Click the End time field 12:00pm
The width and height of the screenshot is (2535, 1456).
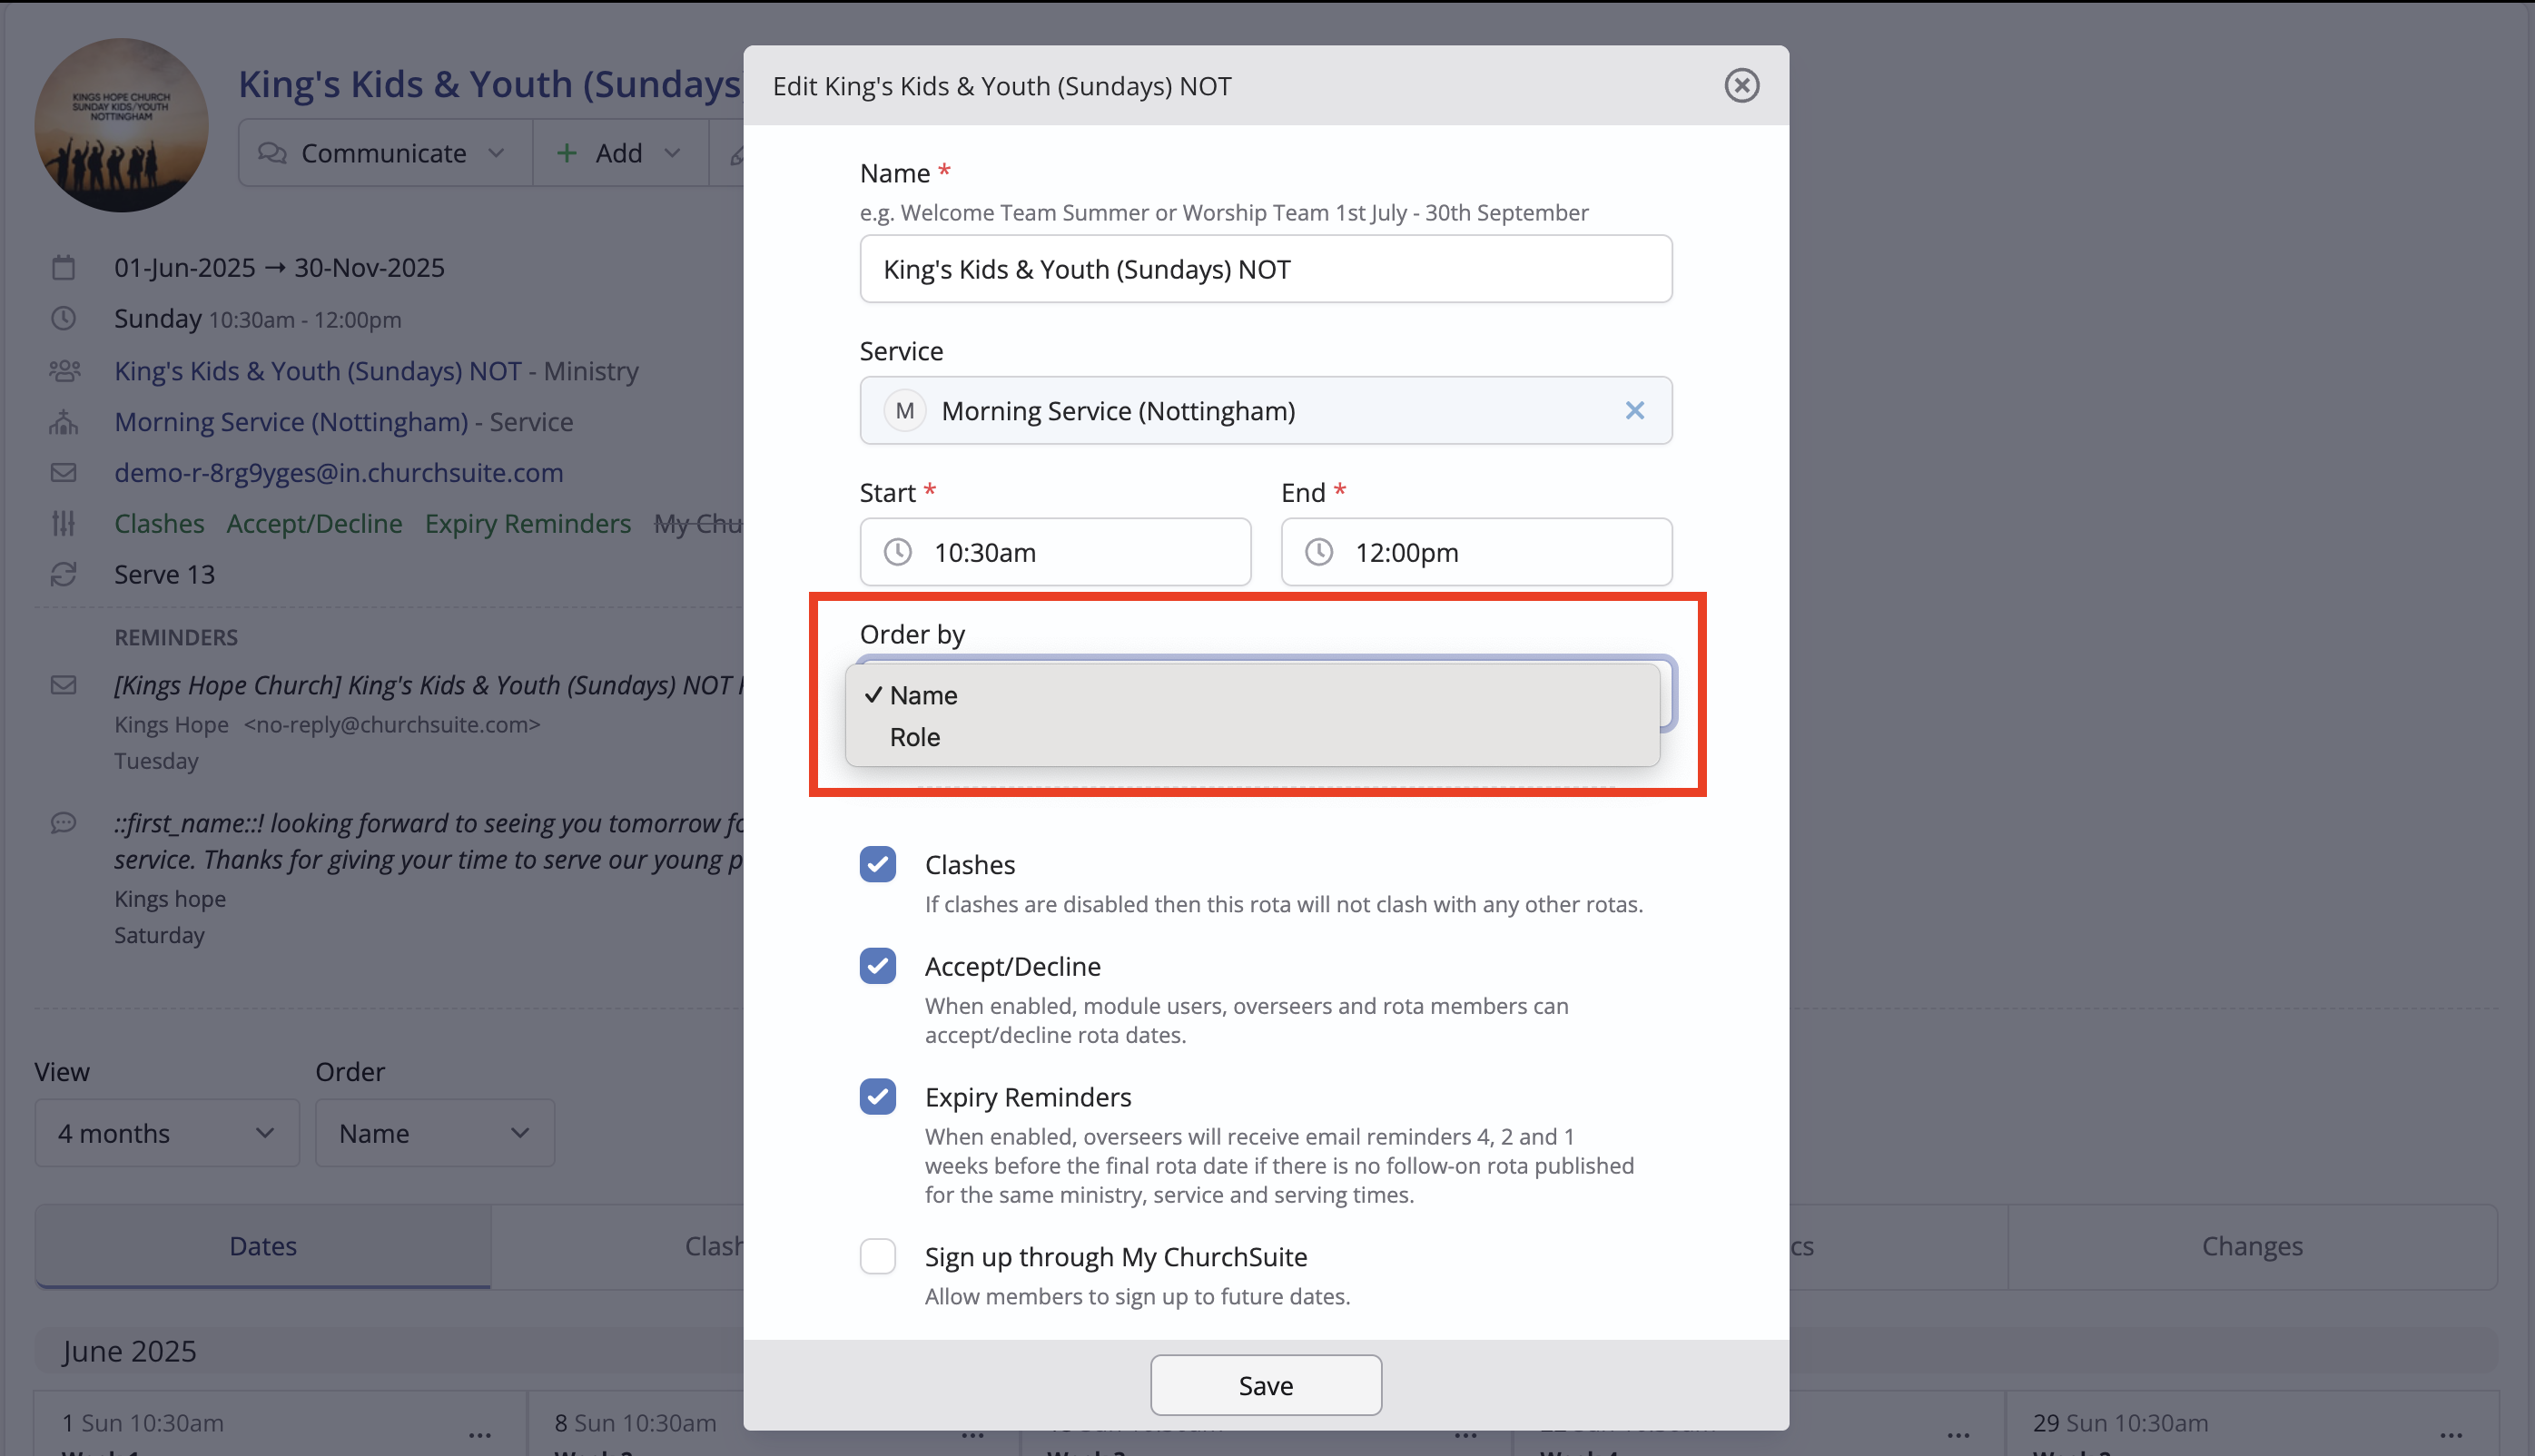(x=1476, y=552)
